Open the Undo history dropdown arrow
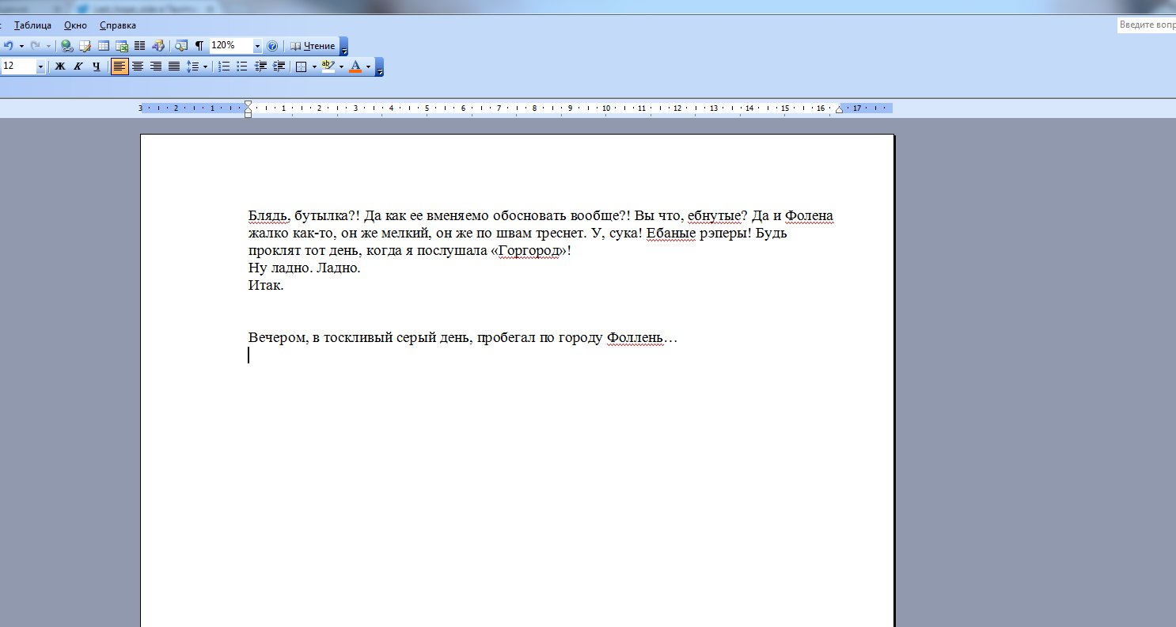 click(x=21, y=46)
